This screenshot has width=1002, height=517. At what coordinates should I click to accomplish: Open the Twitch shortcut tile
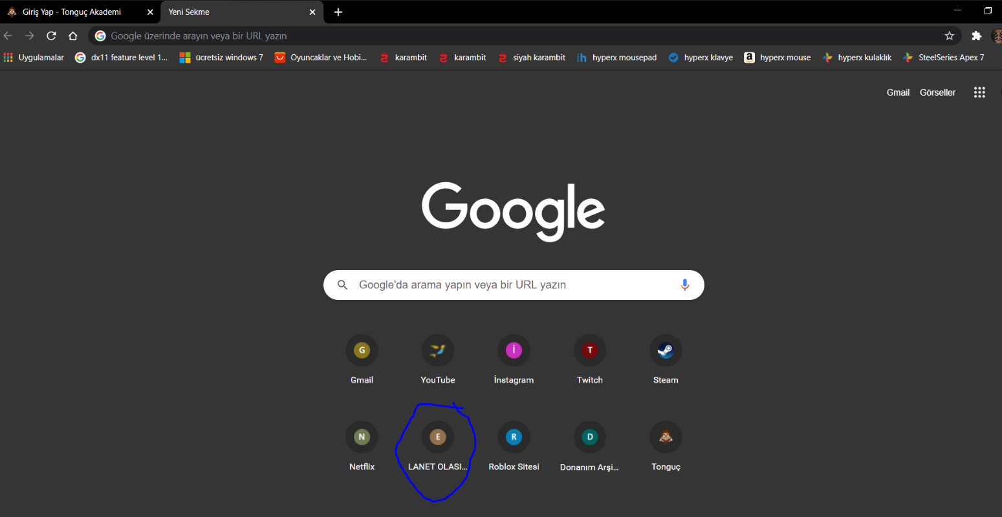(x=590, y=360)
